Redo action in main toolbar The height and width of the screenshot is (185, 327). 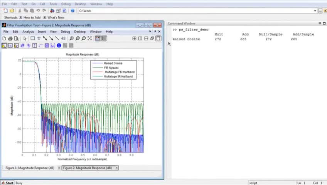click(x=44, y=11)
